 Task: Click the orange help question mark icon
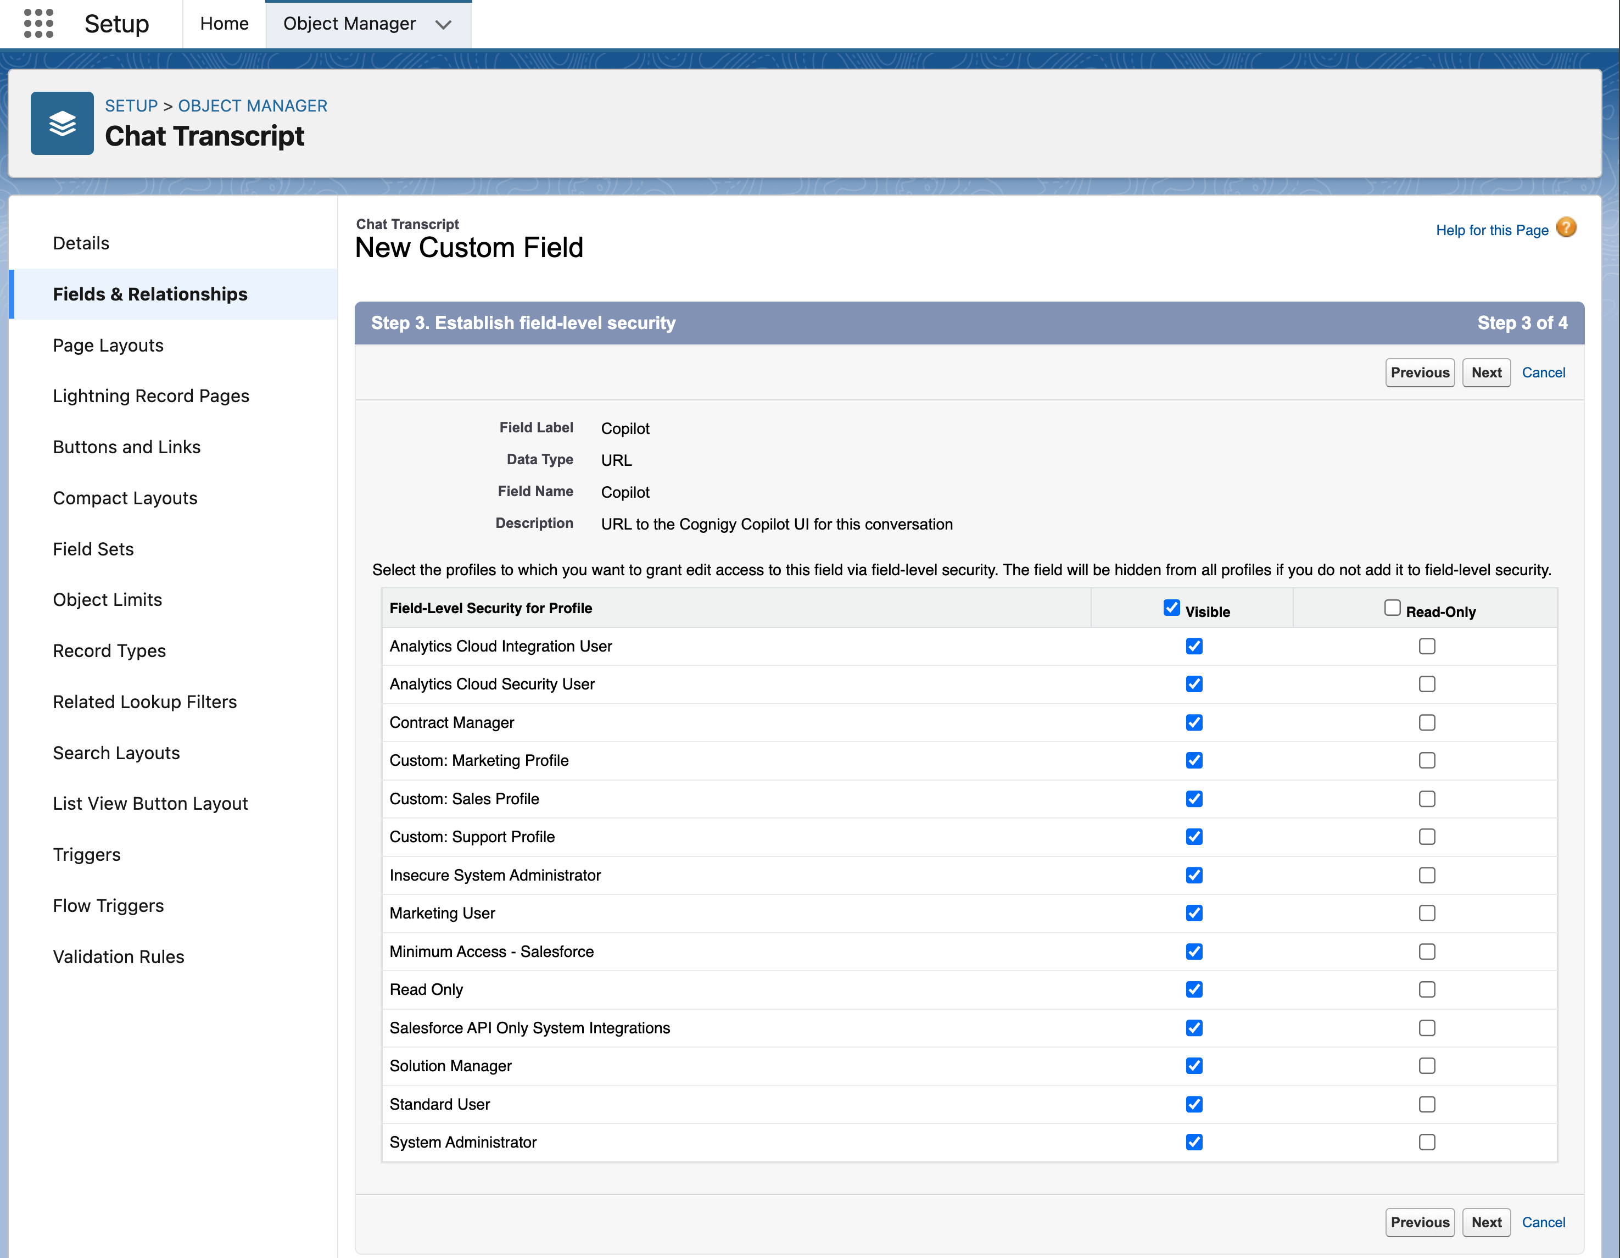pos(1566,228)
